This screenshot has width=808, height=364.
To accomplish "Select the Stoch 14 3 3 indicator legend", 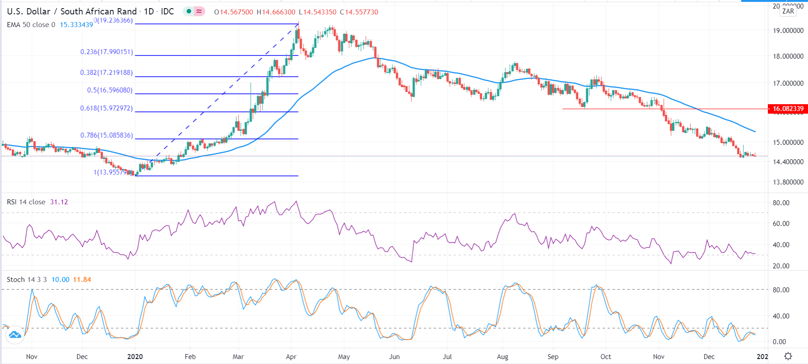I will pos(27,280).
